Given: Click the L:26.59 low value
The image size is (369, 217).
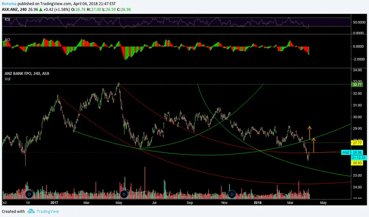Looking at the screenshot, I should click(x=109, y=9).
